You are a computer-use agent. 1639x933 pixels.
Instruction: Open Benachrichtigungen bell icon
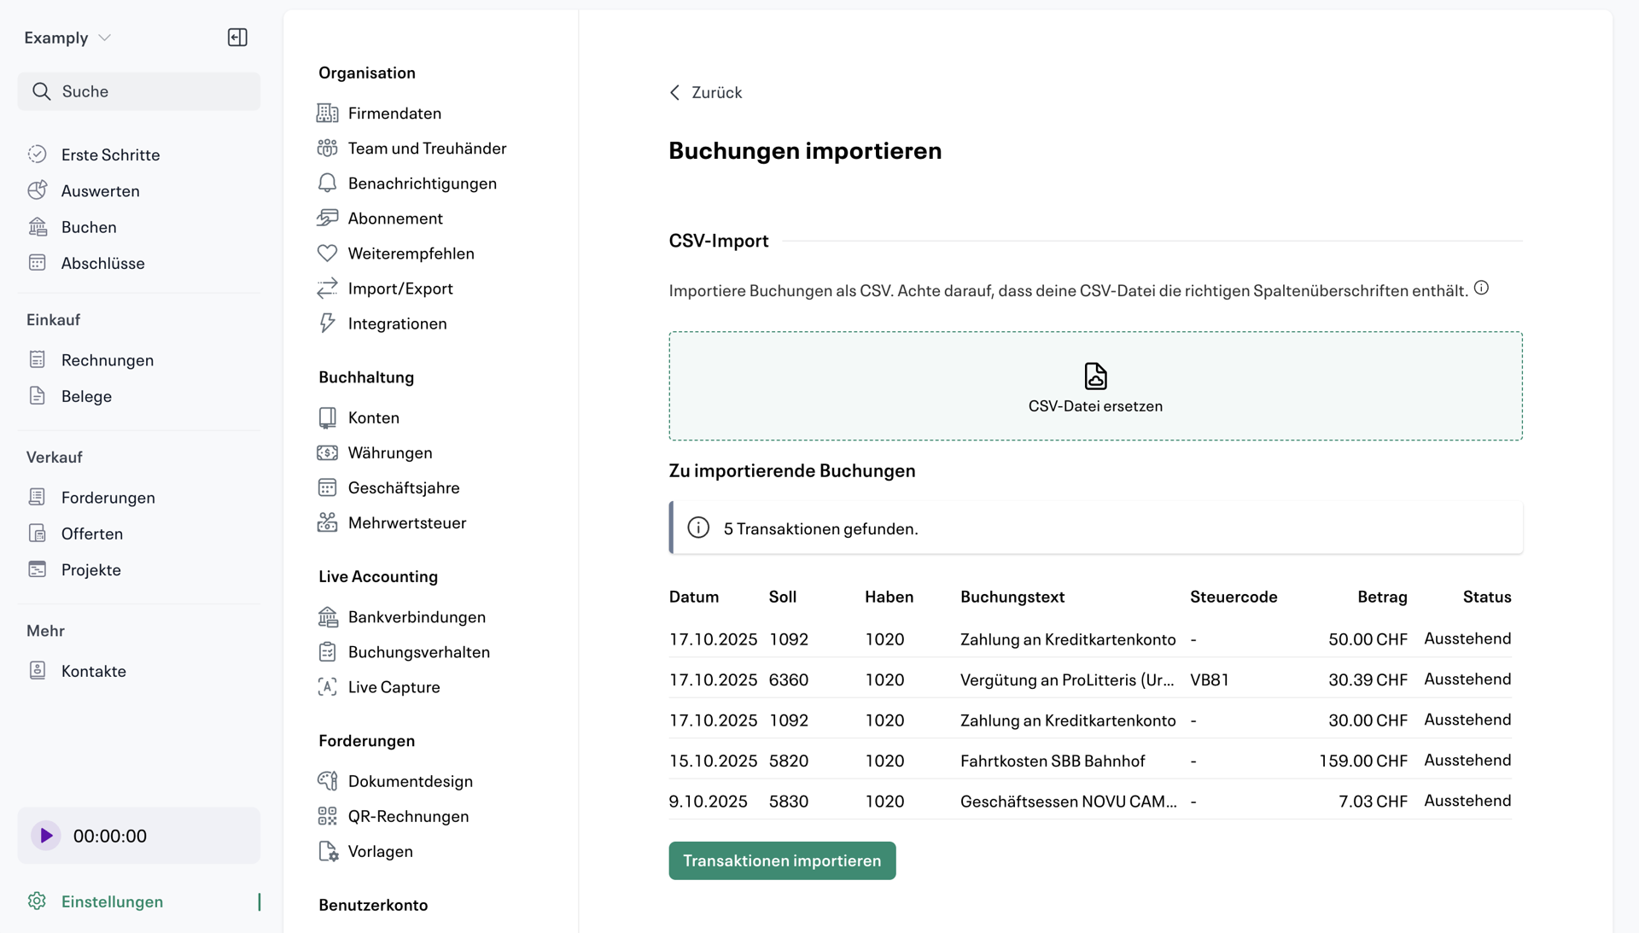327,184
